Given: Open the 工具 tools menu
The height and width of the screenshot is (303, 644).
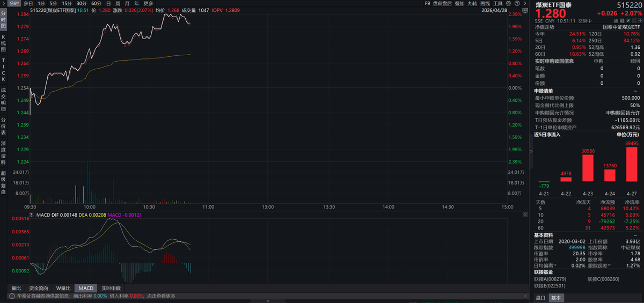Looking at the screenshot, I should pos(498,3).
